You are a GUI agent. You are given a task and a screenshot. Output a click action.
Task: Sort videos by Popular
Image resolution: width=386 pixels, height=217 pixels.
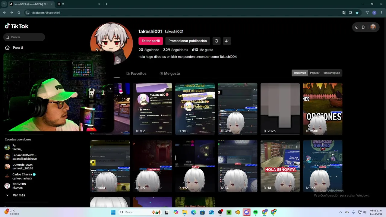click(x=315, y=73)
